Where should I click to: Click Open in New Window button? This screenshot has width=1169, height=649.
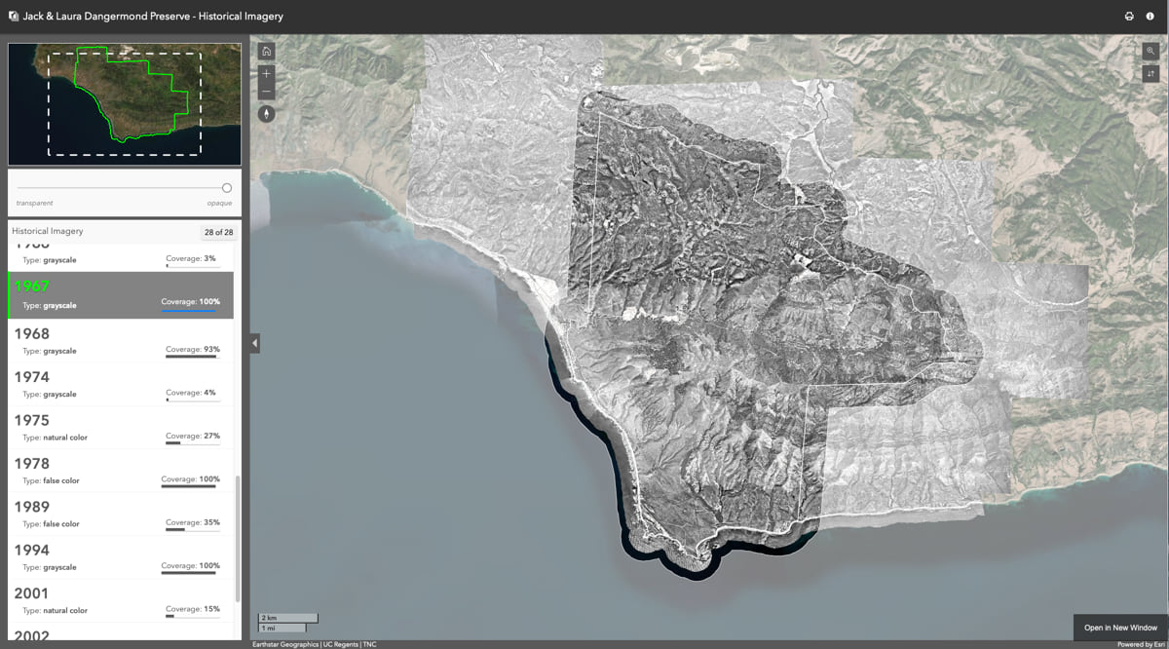1120,628
